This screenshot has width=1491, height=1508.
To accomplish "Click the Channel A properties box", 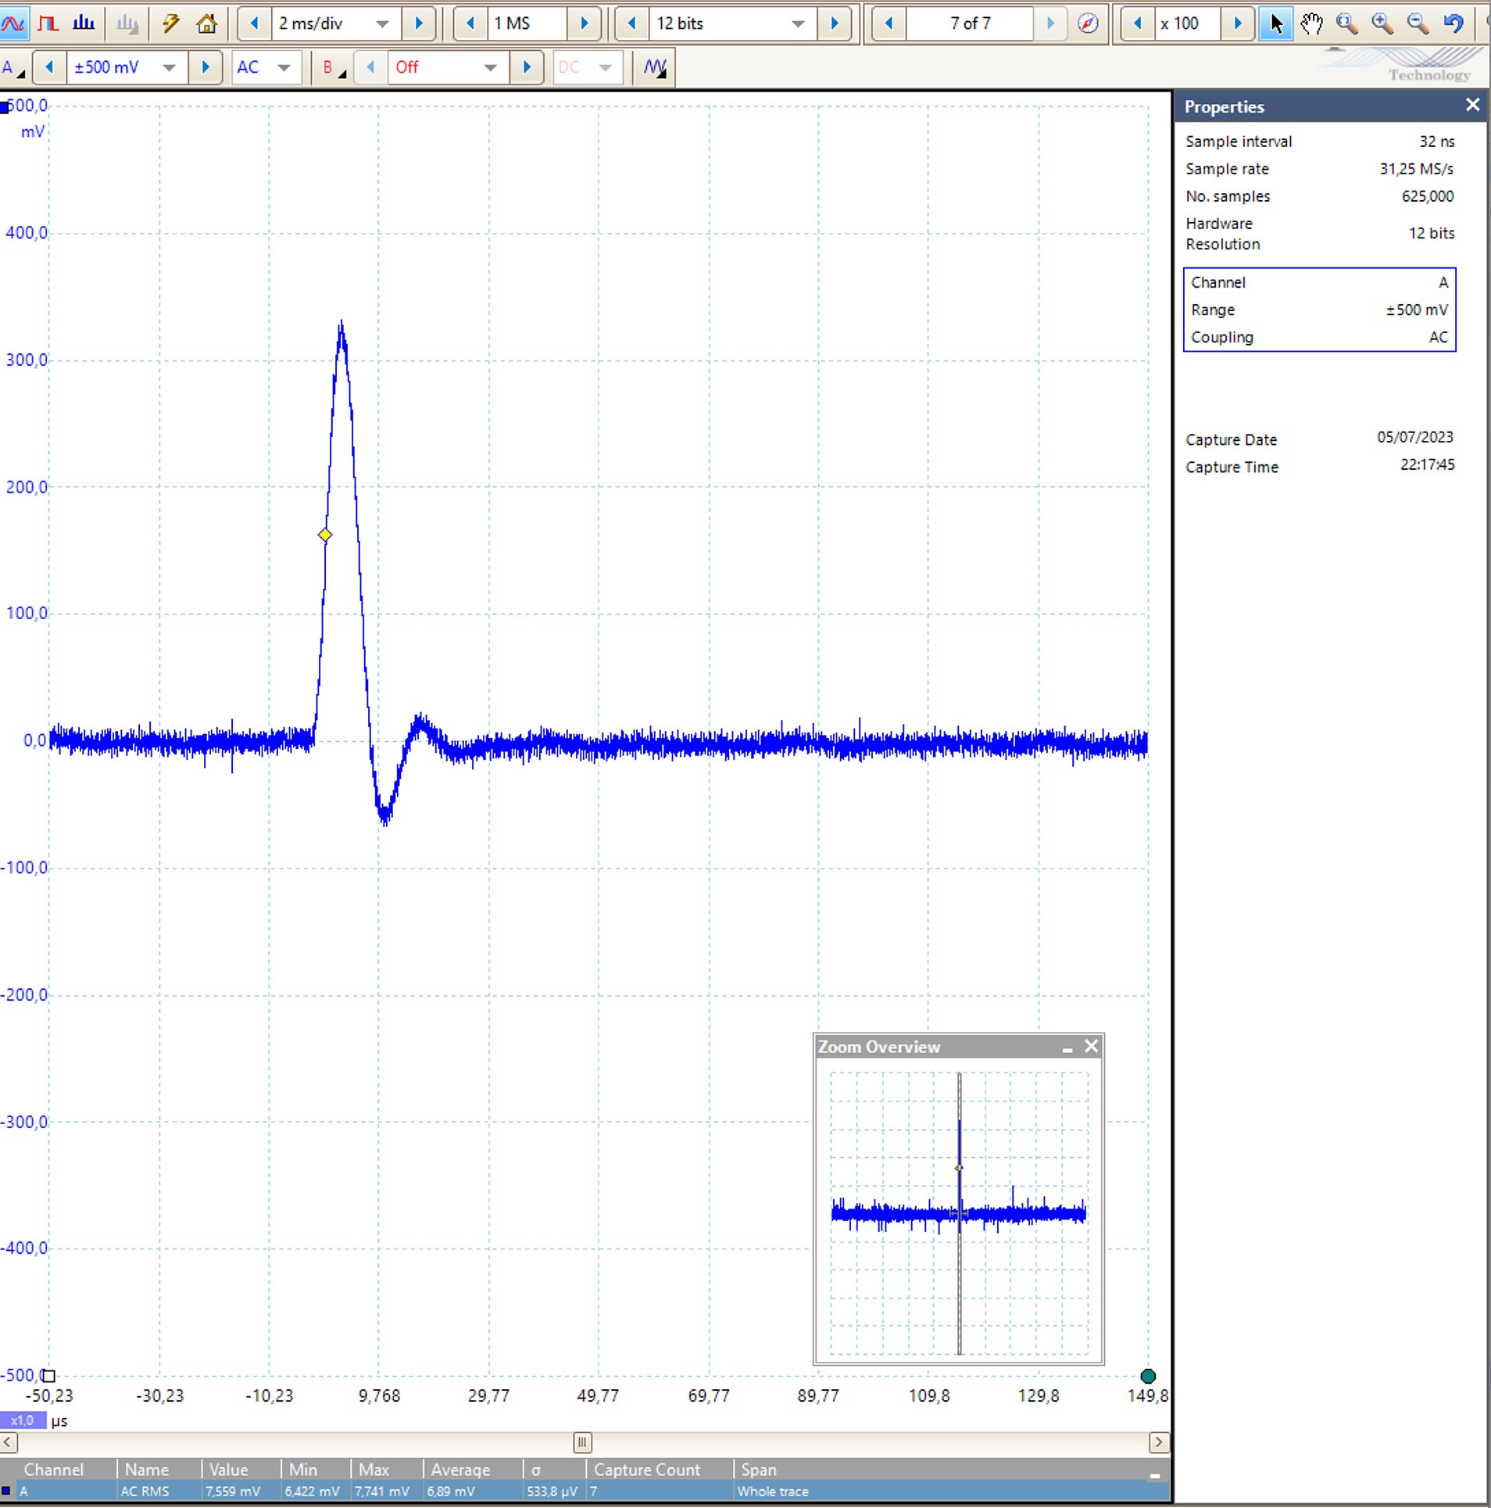I will coord(1319,310).
